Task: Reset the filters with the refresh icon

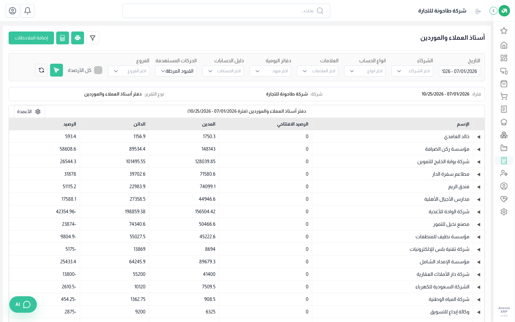Action: pos(41,70)
